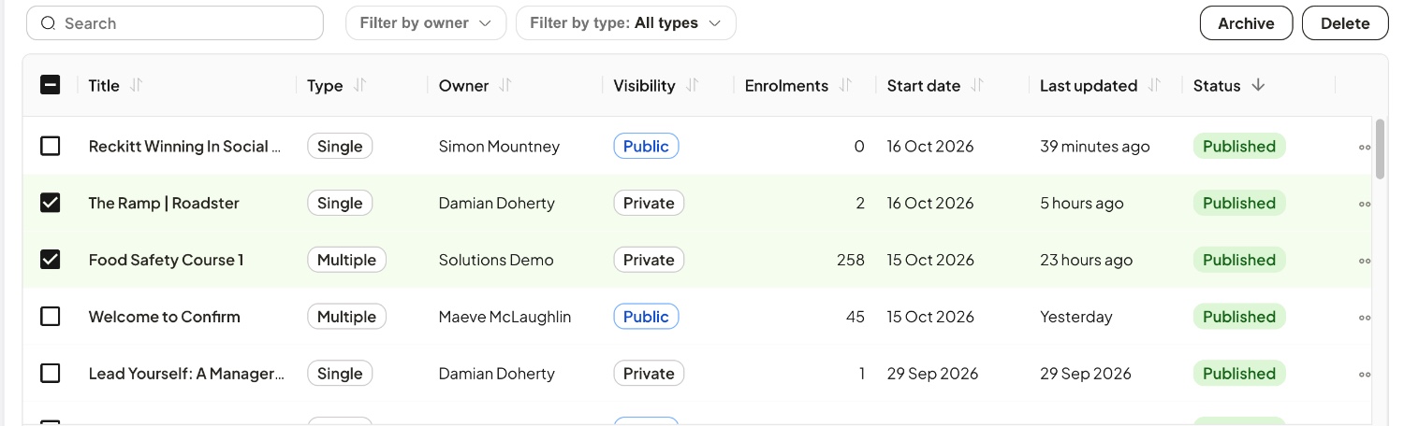Click the Title column header
This screenshot has width=1404, height=426.
(x=104, y=85)
